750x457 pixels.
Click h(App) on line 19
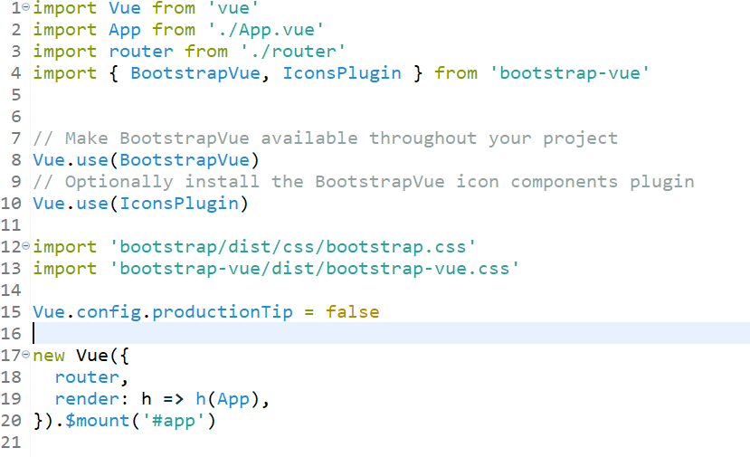point(228,399)
